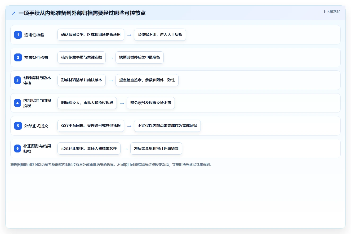Select step number badge 5
The width and height of the screenshot is (351, 234).
pyautogui.click(x=18, y=126)
